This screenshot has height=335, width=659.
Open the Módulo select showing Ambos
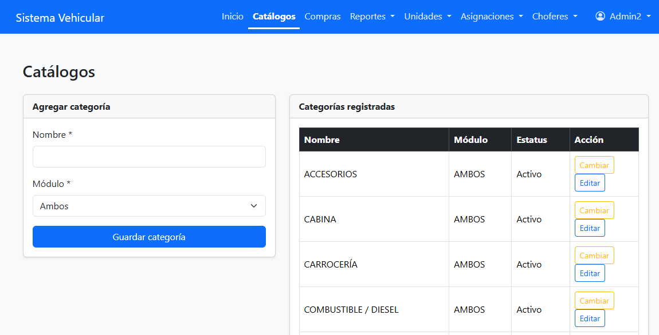[x=149, y=206]
